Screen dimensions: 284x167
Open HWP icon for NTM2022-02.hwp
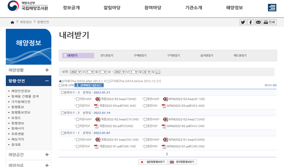pyautogui.click(x=165, y=119)
